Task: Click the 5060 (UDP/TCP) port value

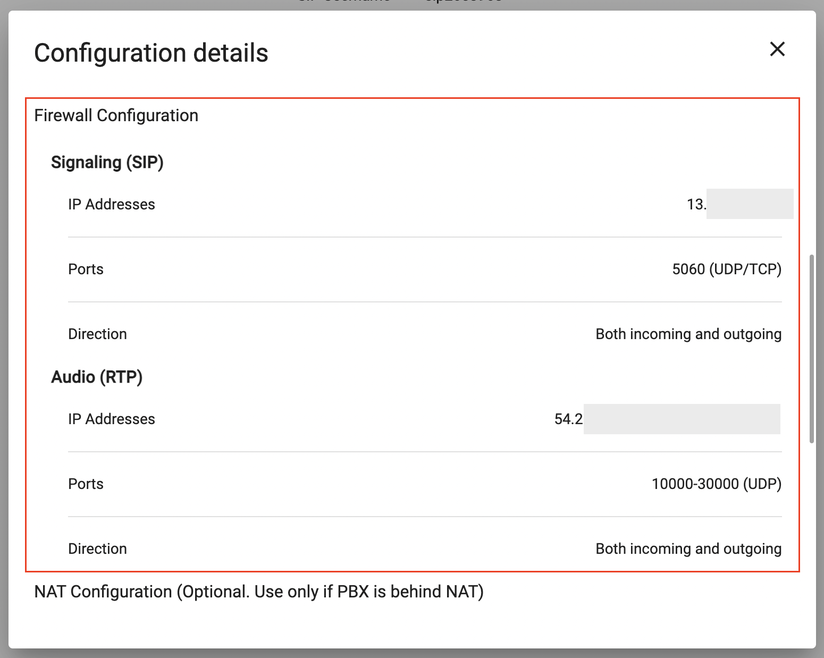Action: click(727, 269)
